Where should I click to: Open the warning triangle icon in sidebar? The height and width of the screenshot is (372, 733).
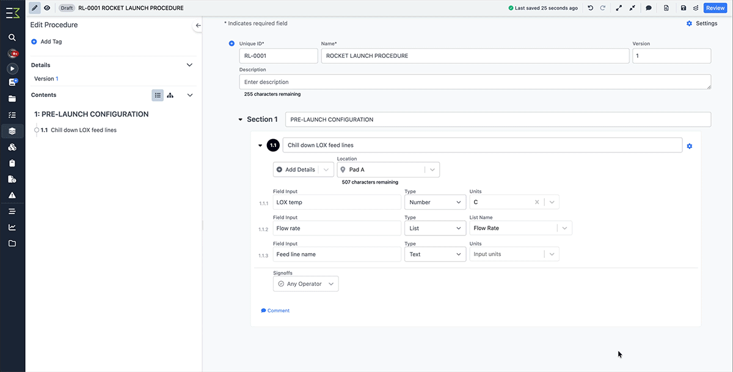[x=12, y=195]
